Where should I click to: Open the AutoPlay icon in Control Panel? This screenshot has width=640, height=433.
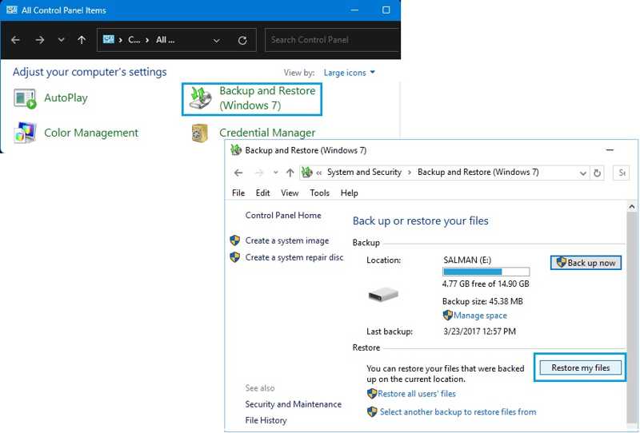(x=25, y=99)
